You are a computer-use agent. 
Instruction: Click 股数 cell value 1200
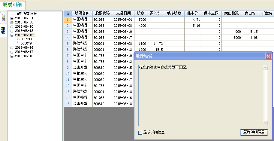(141, 50)
